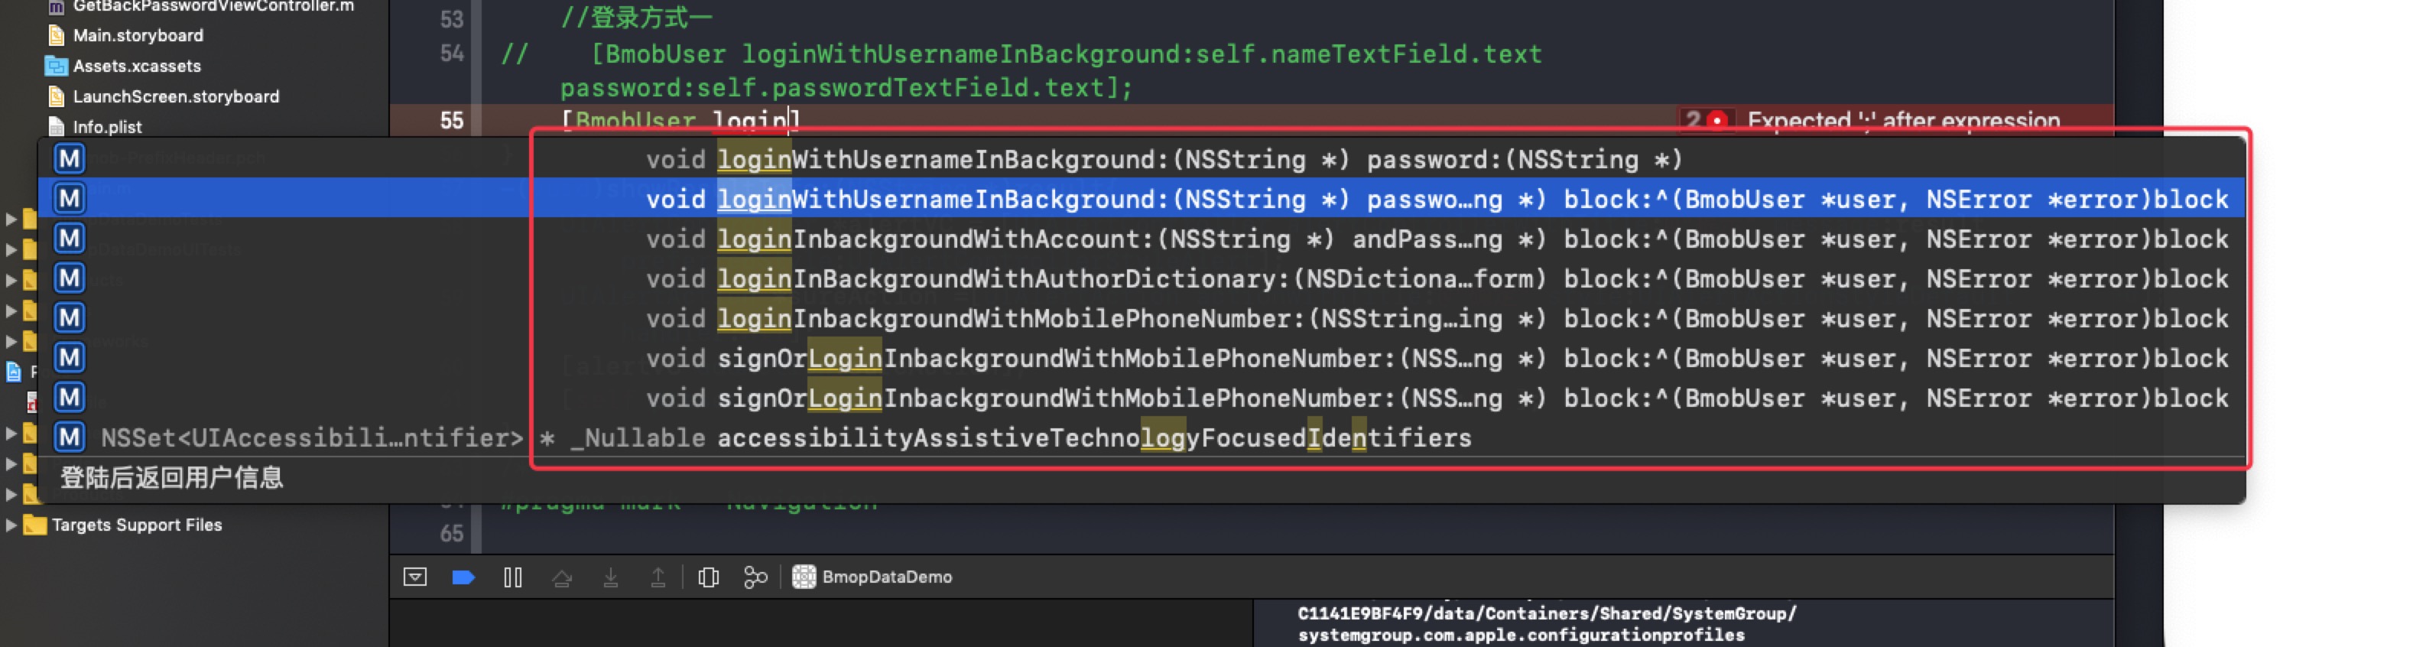Select the BmopDataDemo process label
Screen dimensions: 2413x647
pos(887,577)
